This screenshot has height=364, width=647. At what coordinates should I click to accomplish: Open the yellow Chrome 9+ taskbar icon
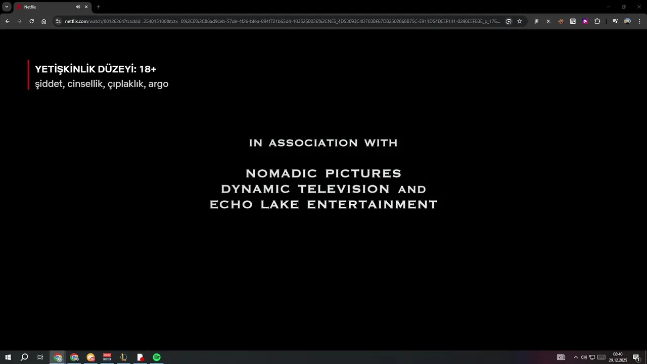[x=90, y=357]
